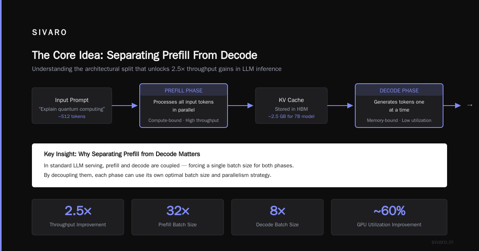Image resolution: width=479 pixels, height=251 pixels.
Task: Click the Decode Phase header
Action: pyautogui.click(x=399, y=90)
